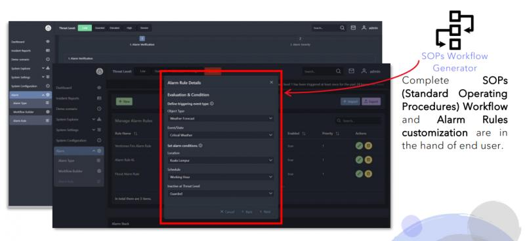This screenshot has height=241, width=525.
Task: Select step 2 Alarm Severity in back window
Action: coord(300,41)
